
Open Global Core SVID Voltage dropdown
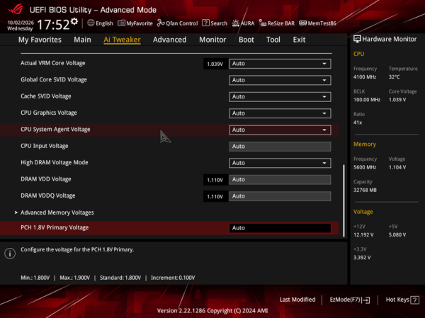pos(280,80)
